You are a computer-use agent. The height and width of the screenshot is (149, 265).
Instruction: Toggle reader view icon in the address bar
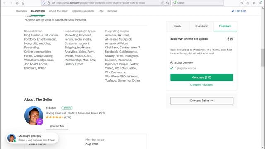click(x=163, y=3)
